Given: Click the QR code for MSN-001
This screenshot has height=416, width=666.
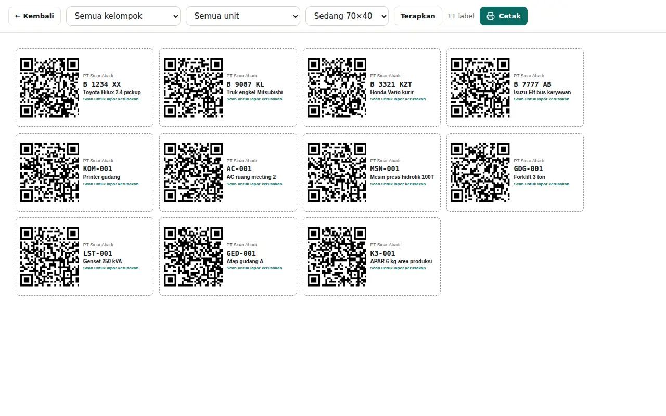Looking at the screenshot, I should click(337, 172).
